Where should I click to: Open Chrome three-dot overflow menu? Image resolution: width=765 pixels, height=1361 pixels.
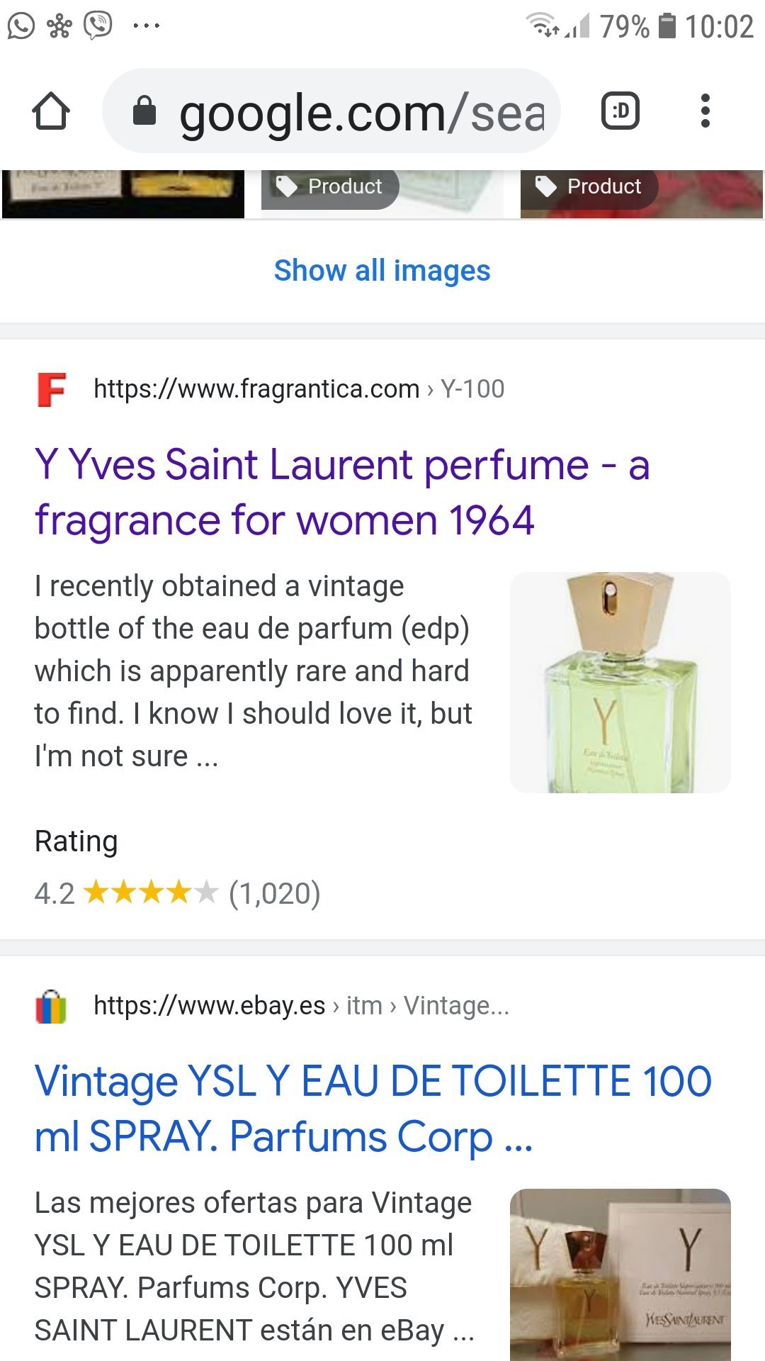705,111
